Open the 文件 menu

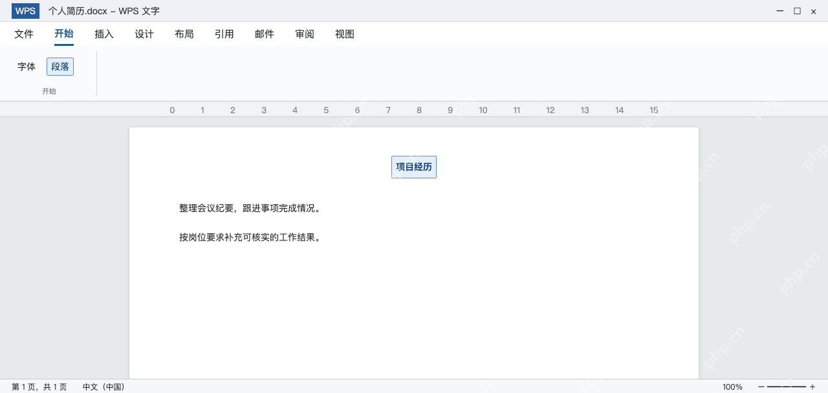point(24,34)
